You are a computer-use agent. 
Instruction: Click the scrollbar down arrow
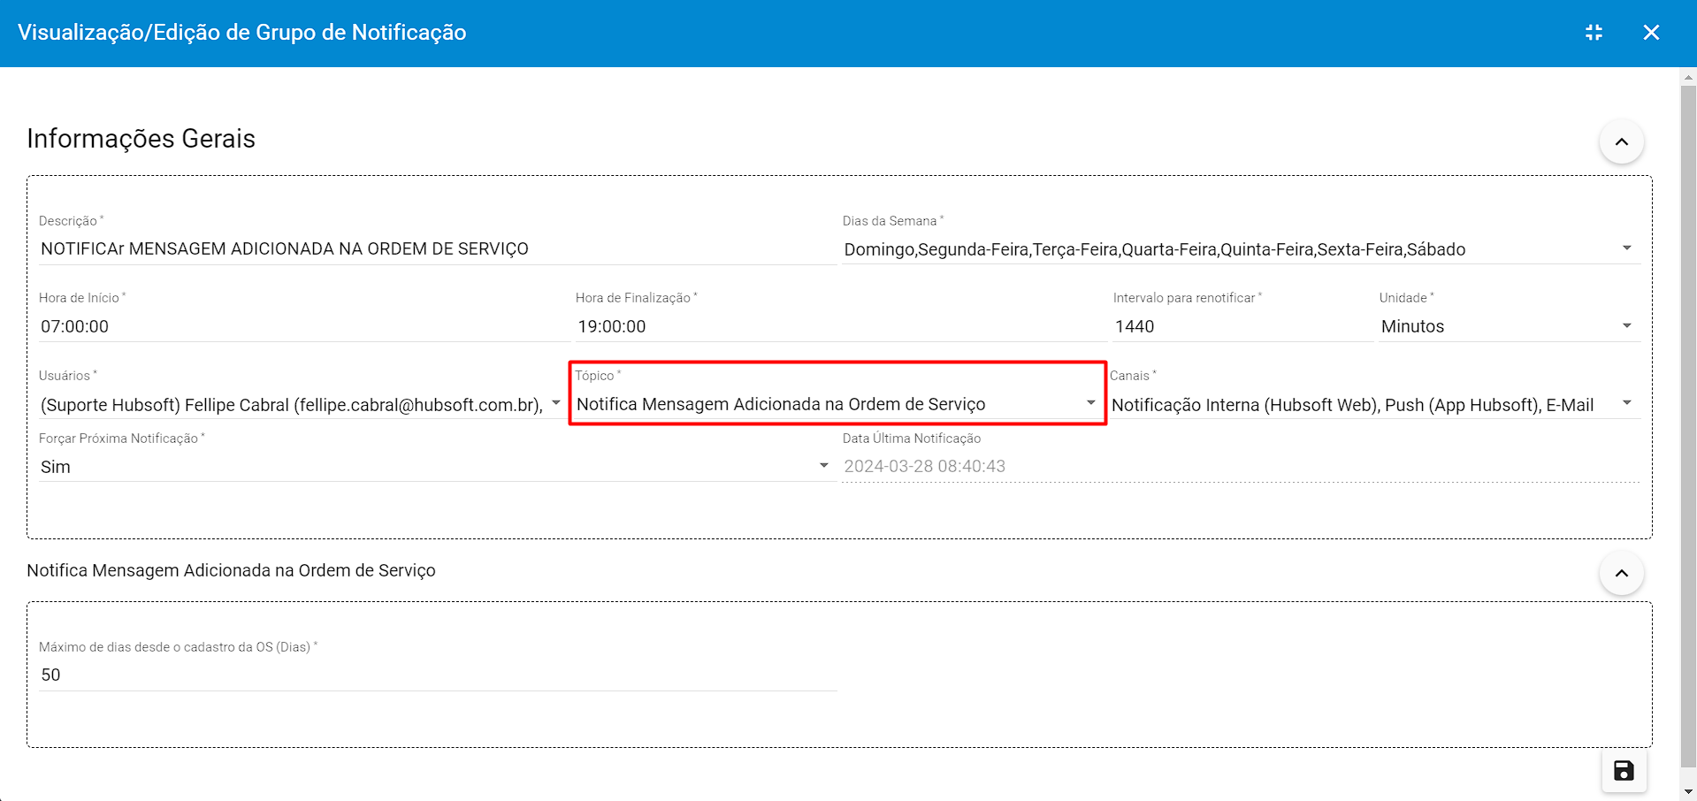[x=1688, y=792]
